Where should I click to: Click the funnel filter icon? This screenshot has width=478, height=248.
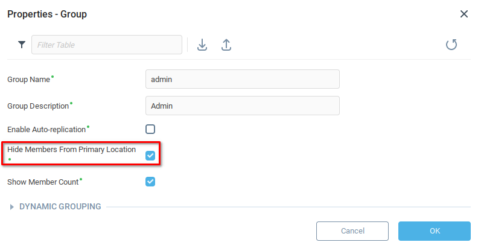[x=22, y=45]
